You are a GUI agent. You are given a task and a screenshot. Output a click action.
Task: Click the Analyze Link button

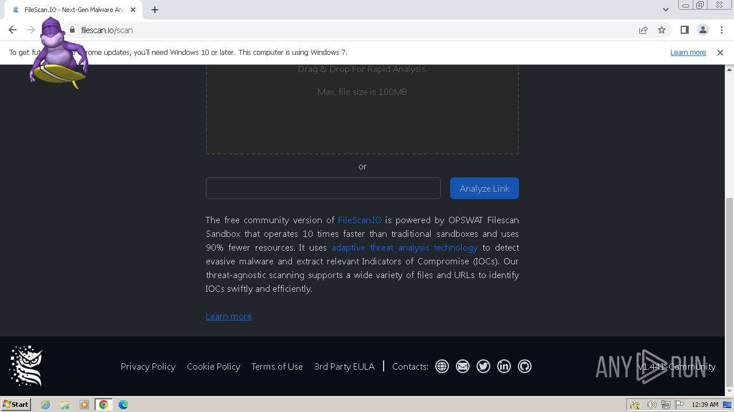pyautogui.click(x=485, y=188)
